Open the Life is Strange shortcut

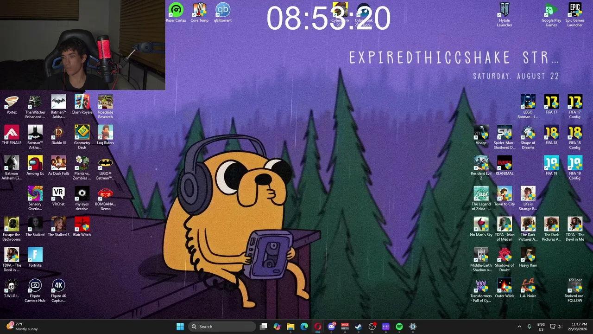click(x=528, y=199)
